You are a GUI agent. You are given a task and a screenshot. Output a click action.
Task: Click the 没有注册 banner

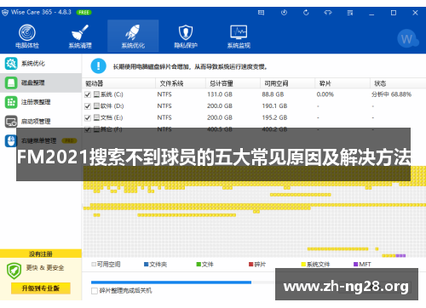[x=41, y=254]
